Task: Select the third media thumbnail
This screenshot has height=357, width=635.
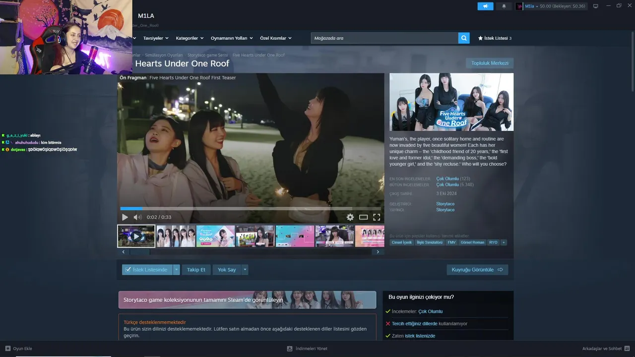Action: (x=215, y=236)
